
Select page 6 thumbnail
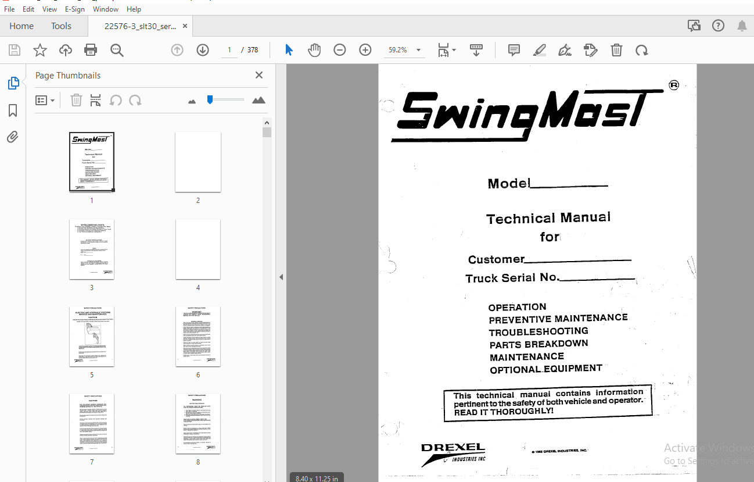198,336
